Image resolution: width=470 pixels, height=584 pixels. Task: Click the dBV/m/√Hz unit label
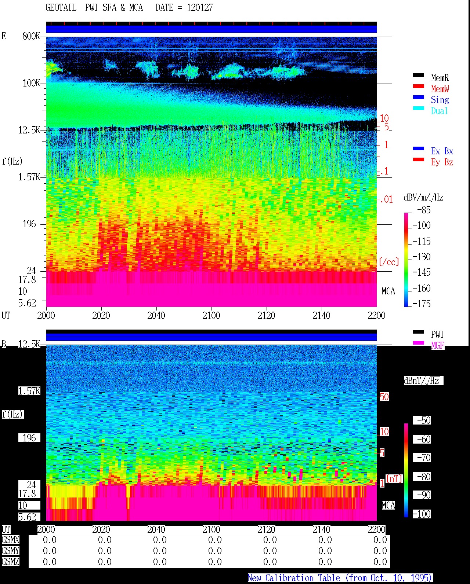(x=424, y=197)
